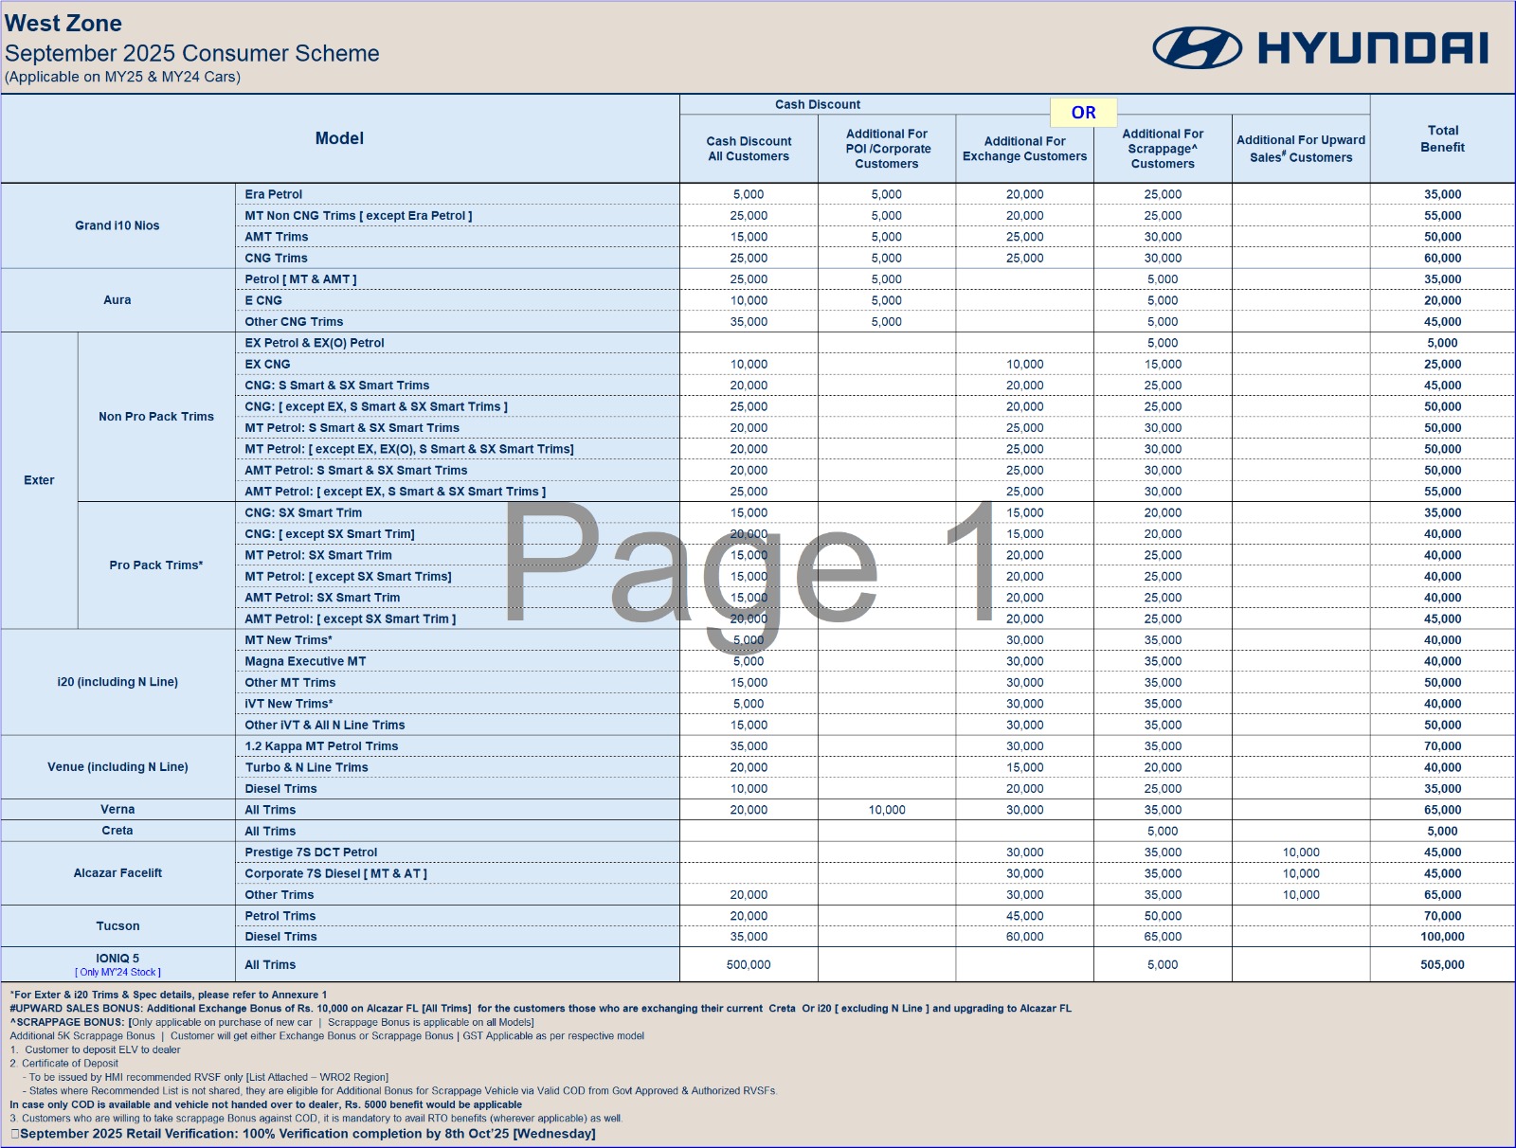Select the Grand i10 Nios model cell
This screenshot has width=1516, height=1148.
(117, 225)
